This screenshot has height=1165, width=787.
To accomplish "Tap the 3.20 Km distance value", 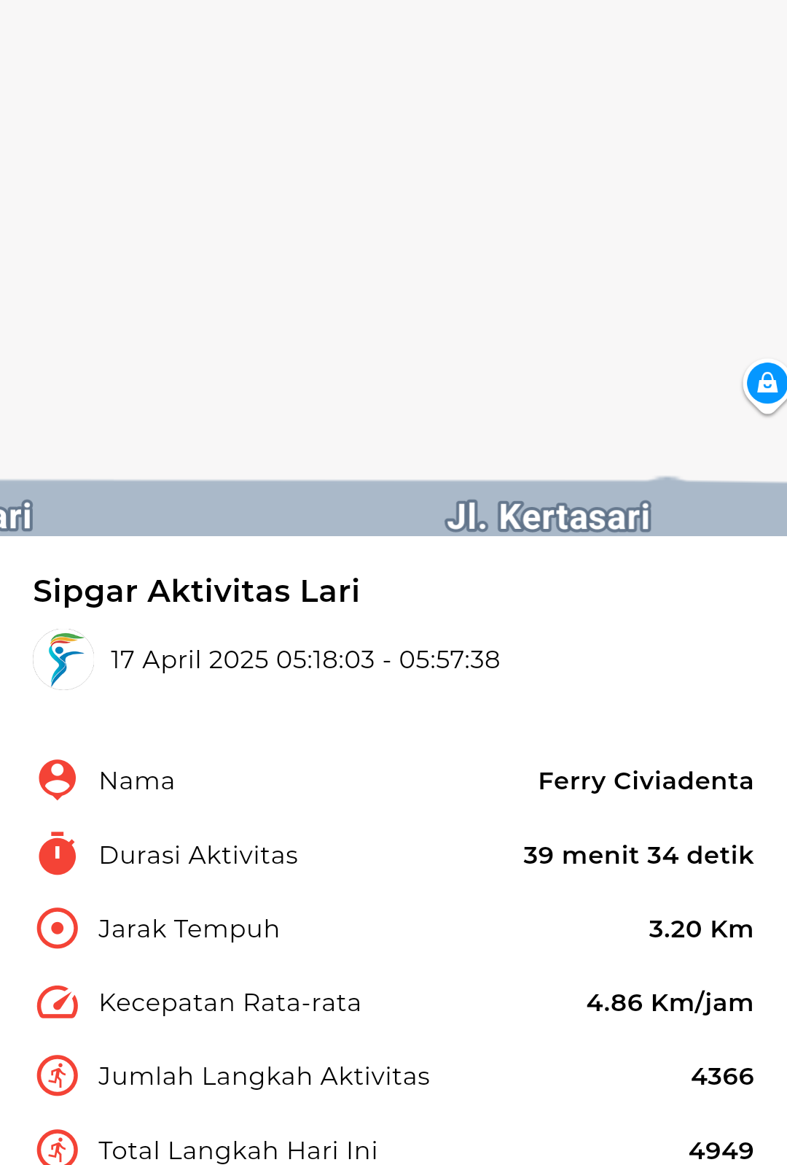I will pyautogui.click(x=701, y=929).
